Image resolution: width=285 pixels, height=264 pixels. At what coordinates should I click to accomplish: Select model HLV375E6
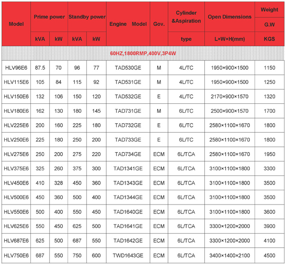click(x=16, y=168)
